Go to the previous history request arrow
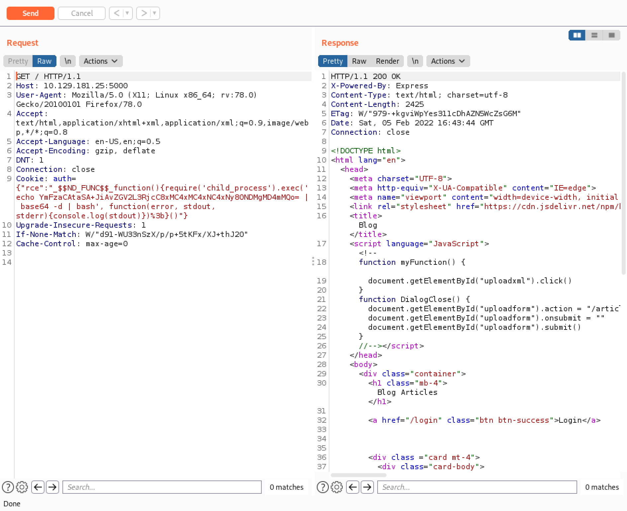 [x=116, y=13]
